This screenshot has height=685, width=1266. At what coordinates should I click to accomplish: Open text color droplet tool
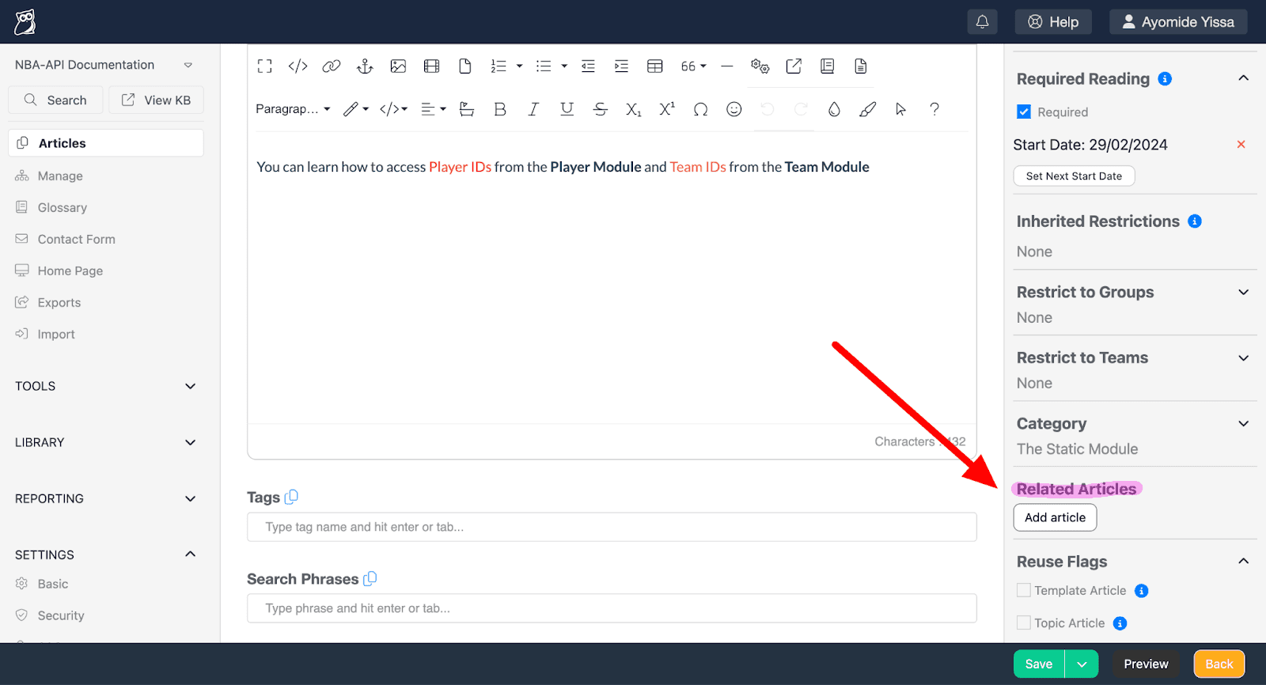click(x=834, y=109)
